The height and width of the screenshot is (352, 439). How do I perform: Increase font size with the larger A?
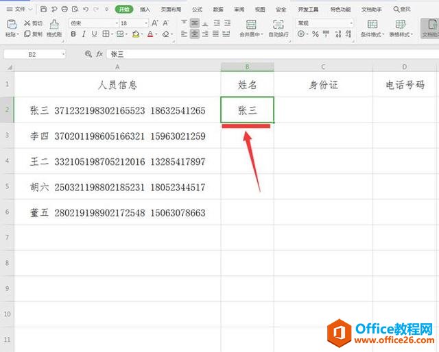coord(154,23)
